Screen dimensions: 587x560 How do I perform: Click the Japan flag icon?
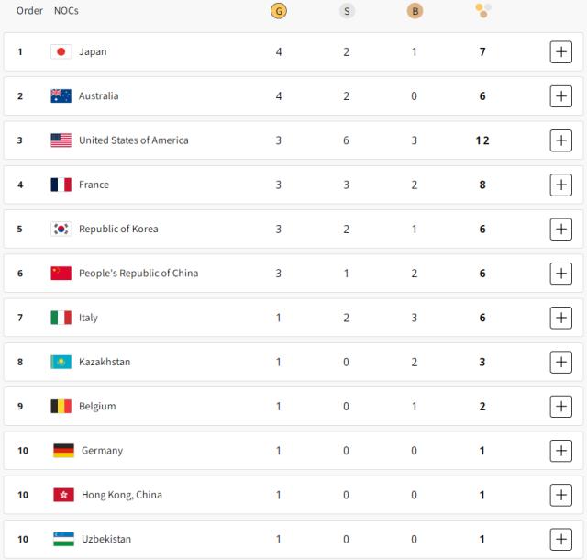click(61, 51)
